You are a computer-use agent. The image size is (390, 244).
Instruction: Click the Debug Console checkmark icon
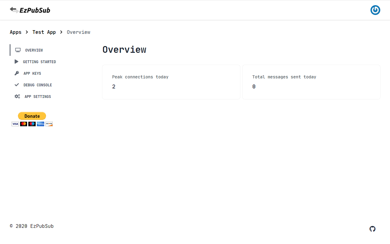[17, 85]
